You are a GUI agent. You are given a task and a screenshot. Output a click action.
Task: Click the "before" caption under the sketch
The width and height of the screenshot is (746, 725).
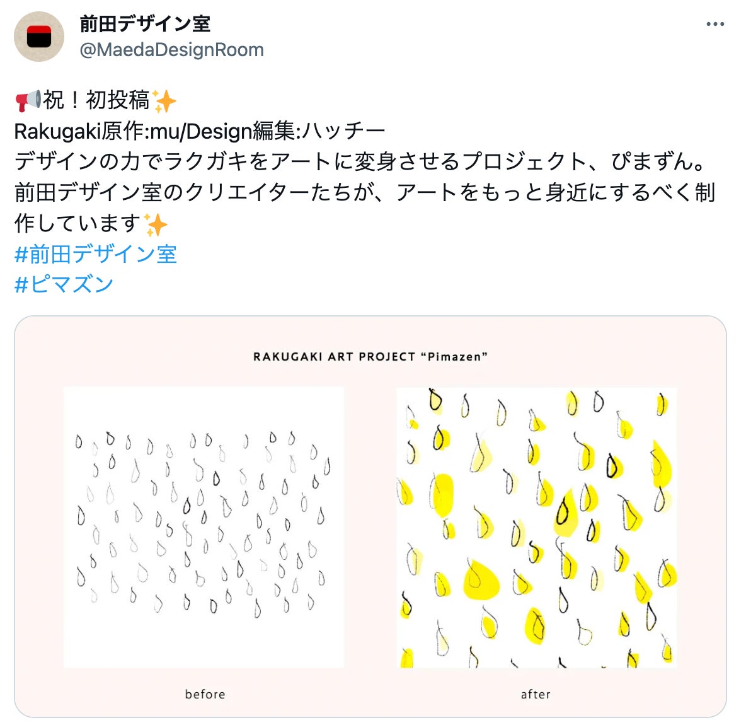[205, 694]
